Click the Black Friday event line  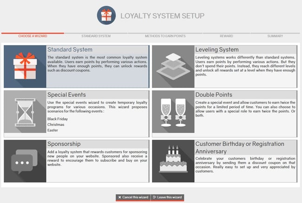tap(58, 119)
